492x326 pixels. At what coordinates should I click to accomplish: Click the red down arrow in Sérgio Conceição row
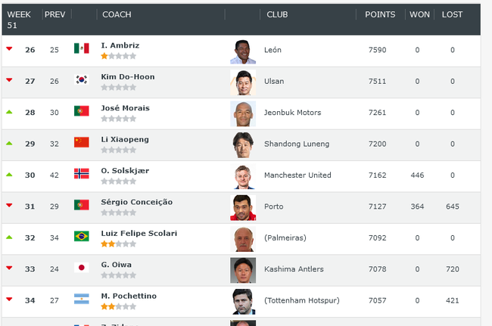tap(9, 205)
